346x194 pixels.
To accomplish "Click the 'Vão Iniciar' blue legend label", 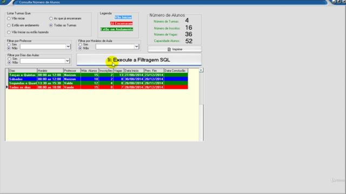I will point(123,17).
